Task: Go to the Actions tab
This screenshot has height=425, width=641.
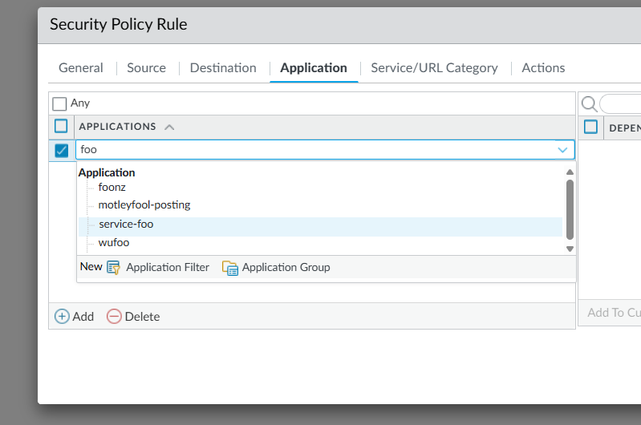Action: (543, 68)
